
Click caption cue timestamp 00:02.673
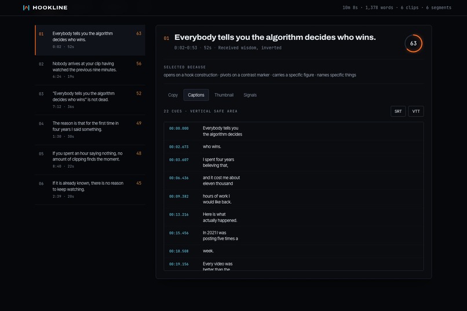click(x=178, y=147)
